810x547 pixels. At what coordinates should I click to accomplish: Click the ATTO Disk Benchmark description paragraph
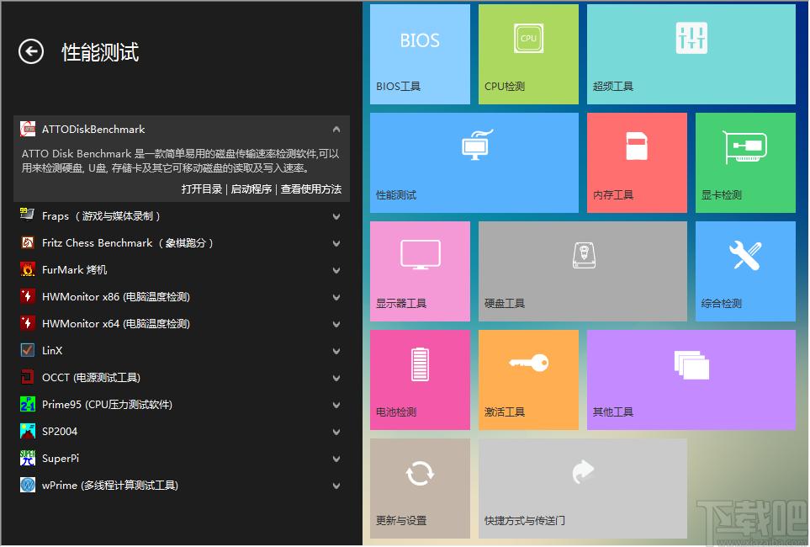(180, 161)
